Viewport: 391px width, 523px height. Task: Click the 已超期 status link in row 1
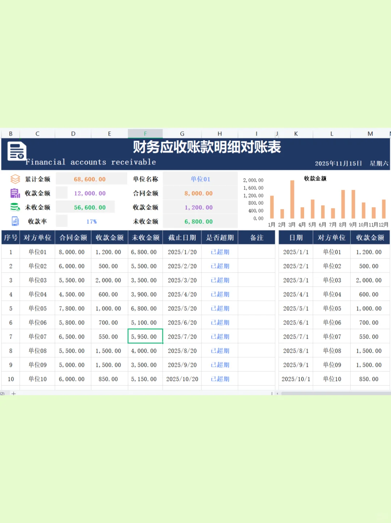219,252
